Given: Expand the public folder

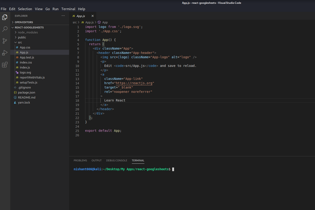Looking at the screenshot, I should [x=22, y=37].
